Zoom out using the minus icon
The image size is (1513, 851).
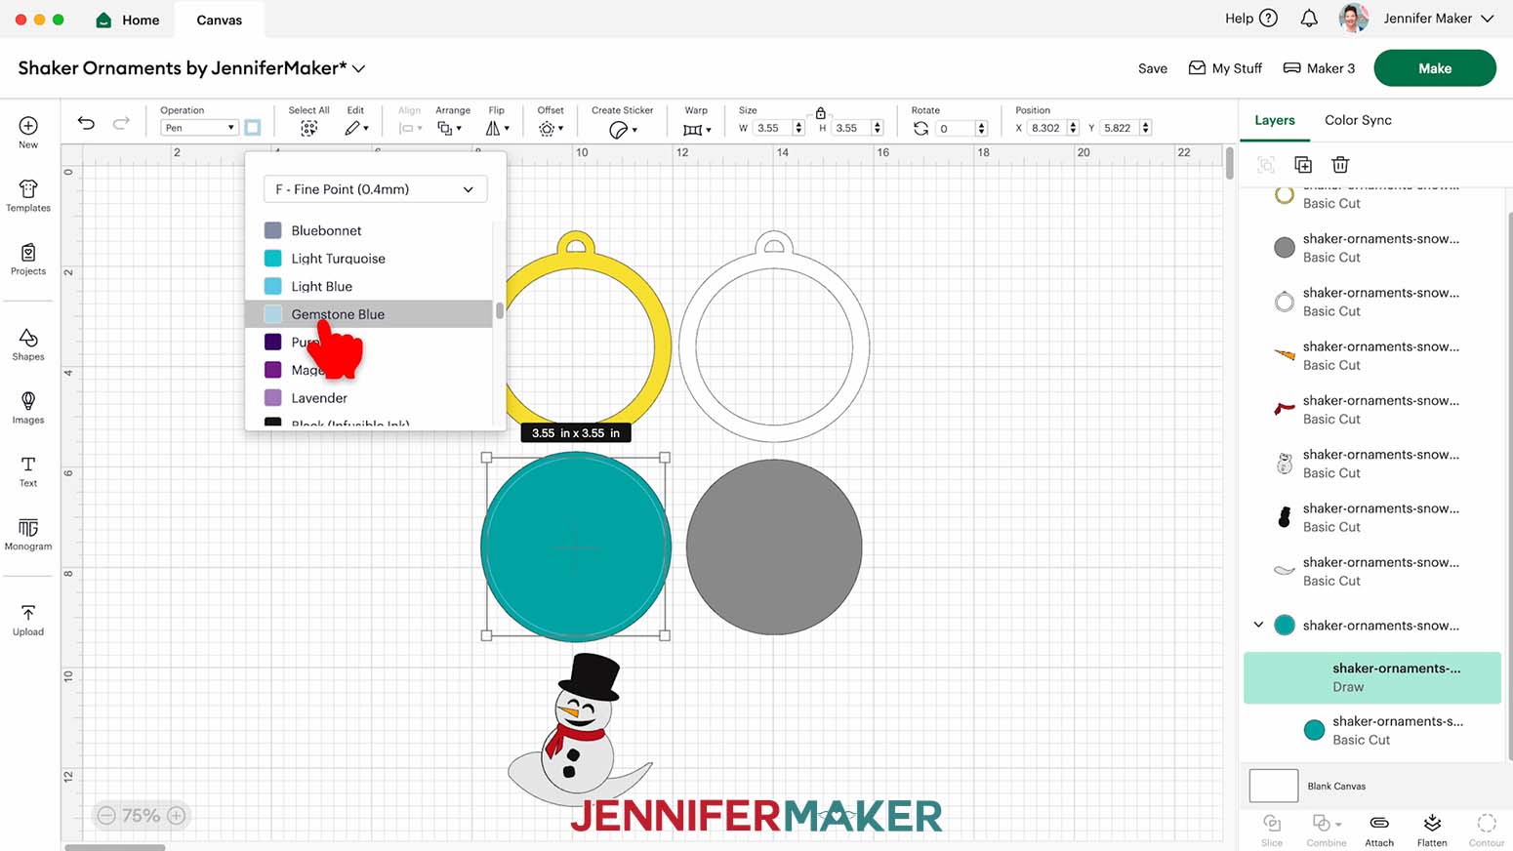pyautogui.click(x=107, y=815)
